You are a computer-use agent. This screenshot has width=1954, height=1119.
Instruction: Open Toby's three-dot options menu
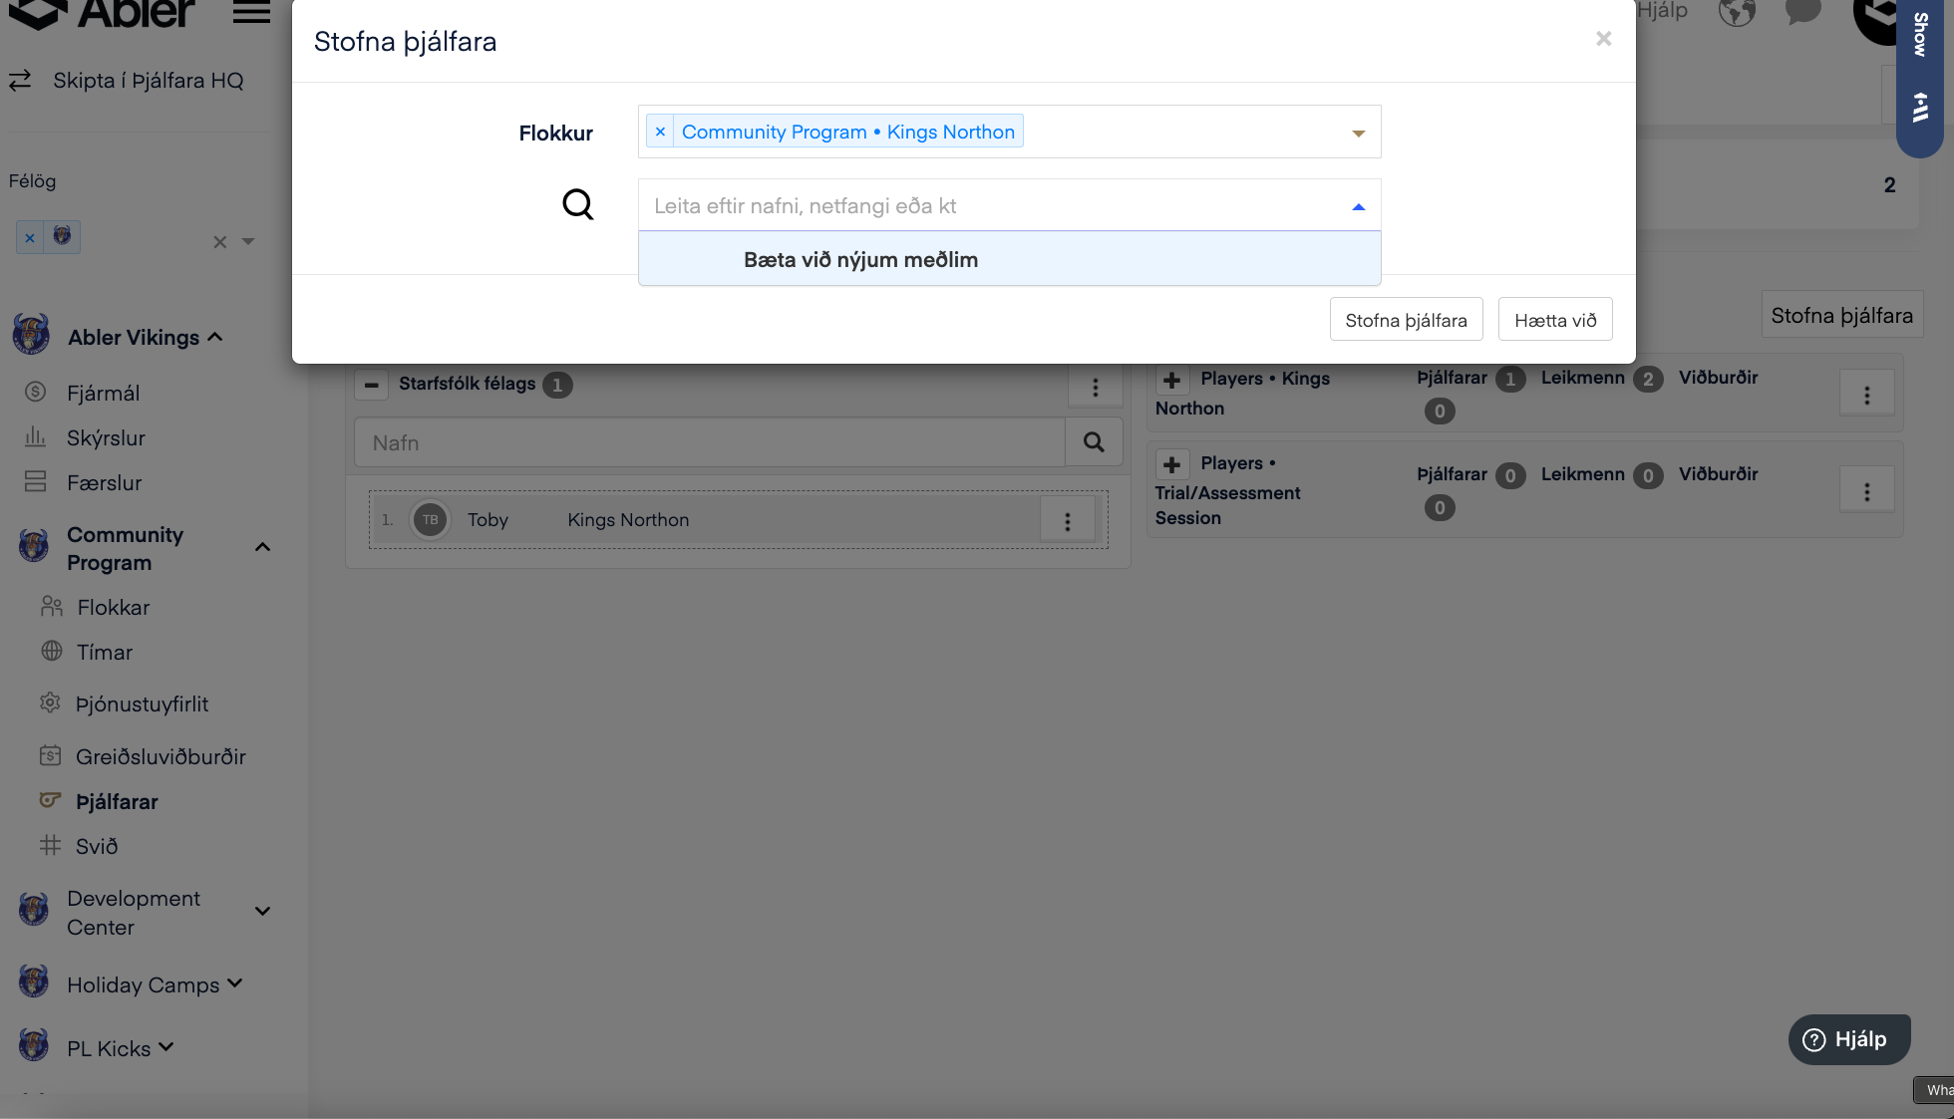tap(1067, 521)
